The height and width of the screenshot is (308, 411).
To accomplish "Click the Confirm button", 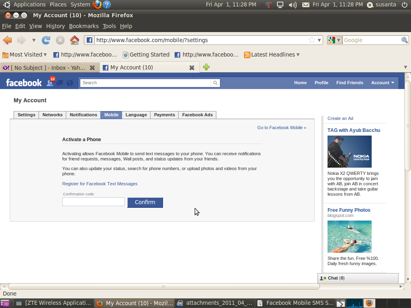I will 145,203.
